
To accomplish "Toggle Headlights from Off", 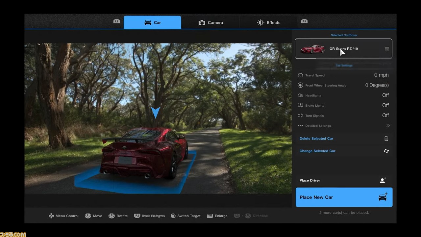I will pyautogui.click(x=385, y=95).
